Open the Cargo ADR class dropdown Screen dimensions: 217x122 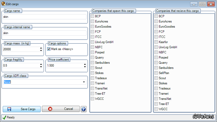tap(84, 82)
